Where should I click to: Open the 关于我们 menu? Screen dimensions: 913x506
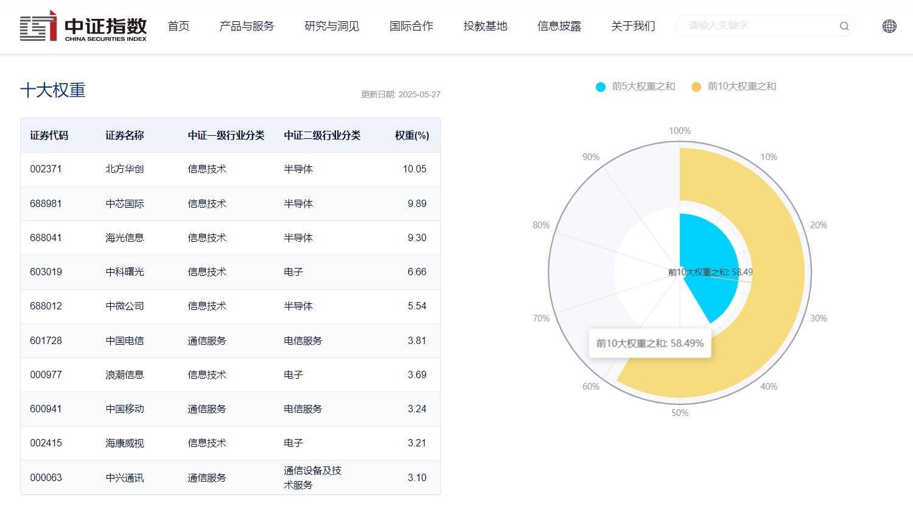click(632, 26)
